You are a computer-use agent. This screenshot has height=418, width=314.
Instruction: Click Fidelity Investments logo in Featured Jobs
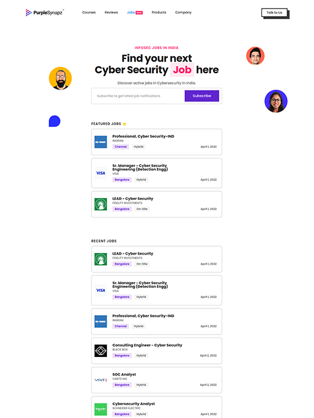point(100,204)
